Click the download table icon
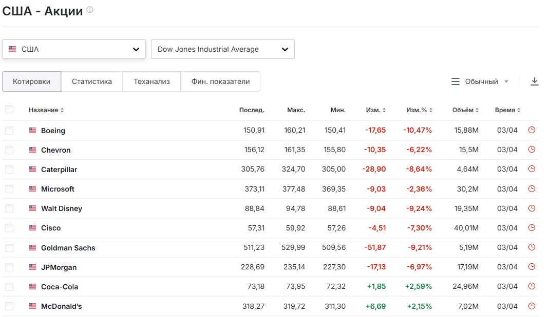 [x=535, y=81]
